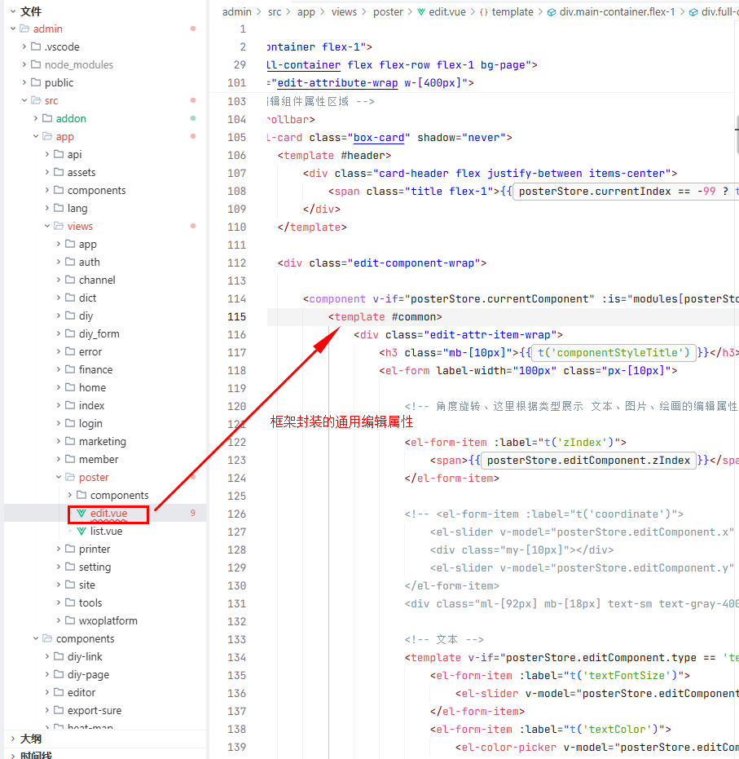Screen dimensions: 739x759
Task: Click the Vue icon beside list.vue
Action: pyautogui.click(x=81, y=532)
